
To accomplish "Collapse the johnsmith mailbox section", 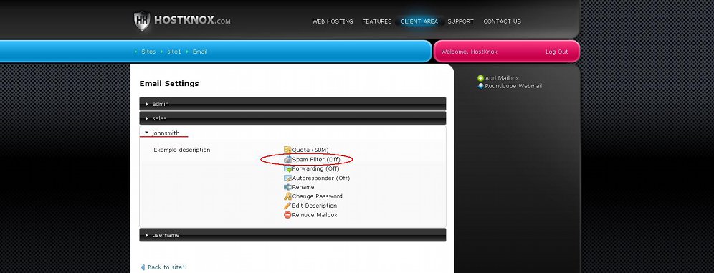I will pyautogui.click(x=292, y=133).
